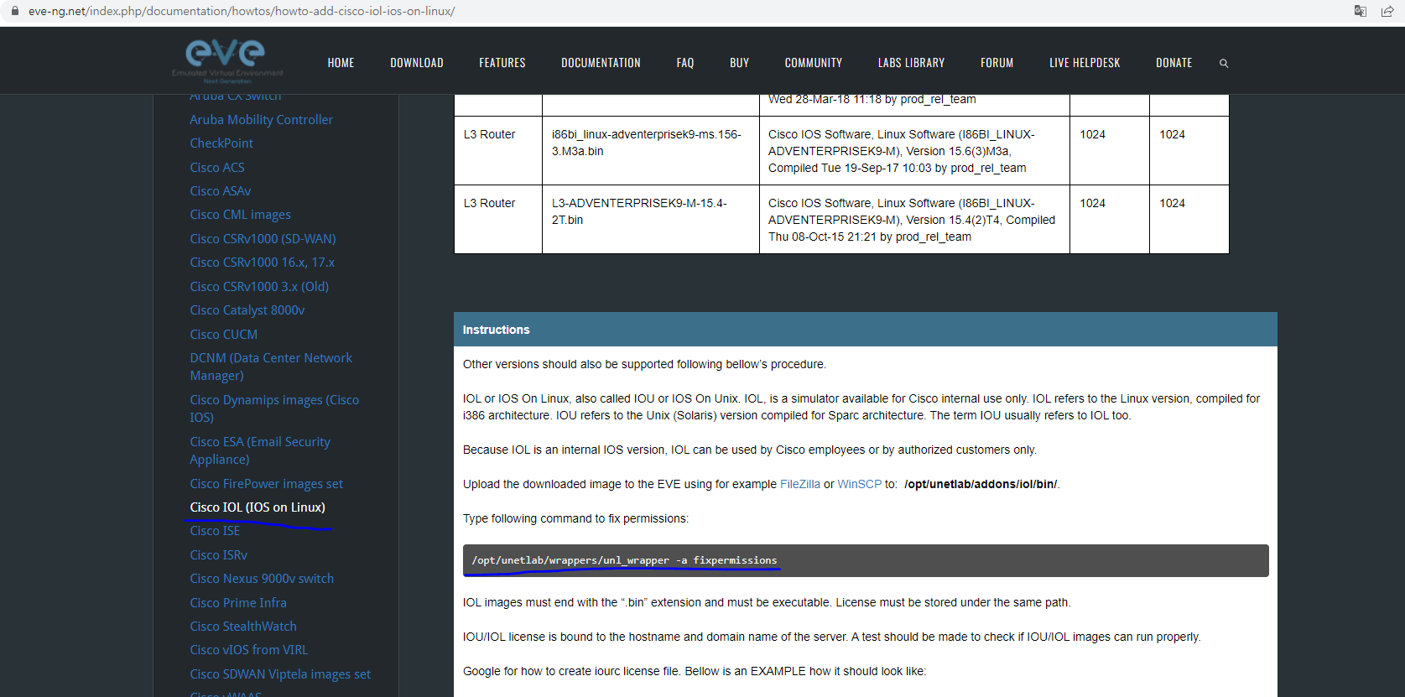Open Cisco Dynamips images link

pyautogui.click(x=274, y=408)
